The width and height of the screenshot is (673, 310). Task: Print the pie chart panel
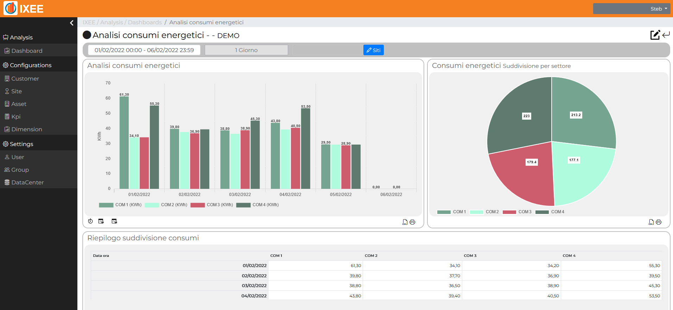coord(659,222)
